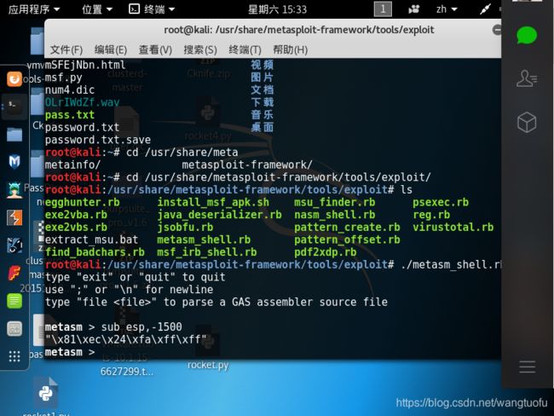Viewport: 554px width, 416px height.
Task: Click nasm_shell.rb in terminal listing
Action: coord(335,215)
